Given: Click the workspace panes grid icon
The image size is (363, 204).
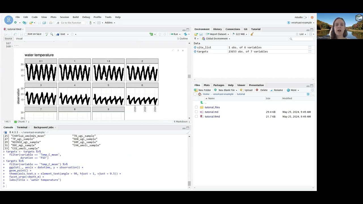Looking at the screenshot, I should point(99,23).
